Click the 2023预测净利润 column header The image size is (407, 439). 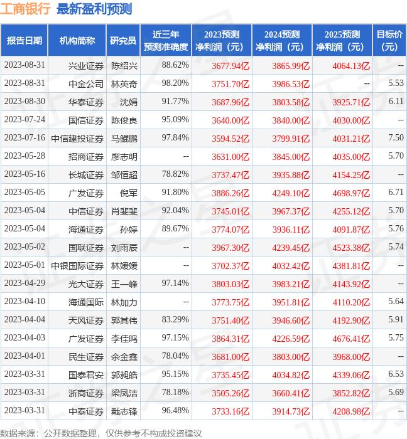click(x=222, y=41)
